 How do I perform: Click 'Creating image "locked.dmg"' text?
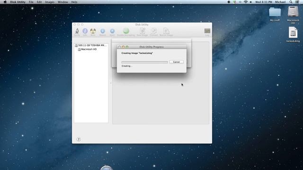point(137,53)
